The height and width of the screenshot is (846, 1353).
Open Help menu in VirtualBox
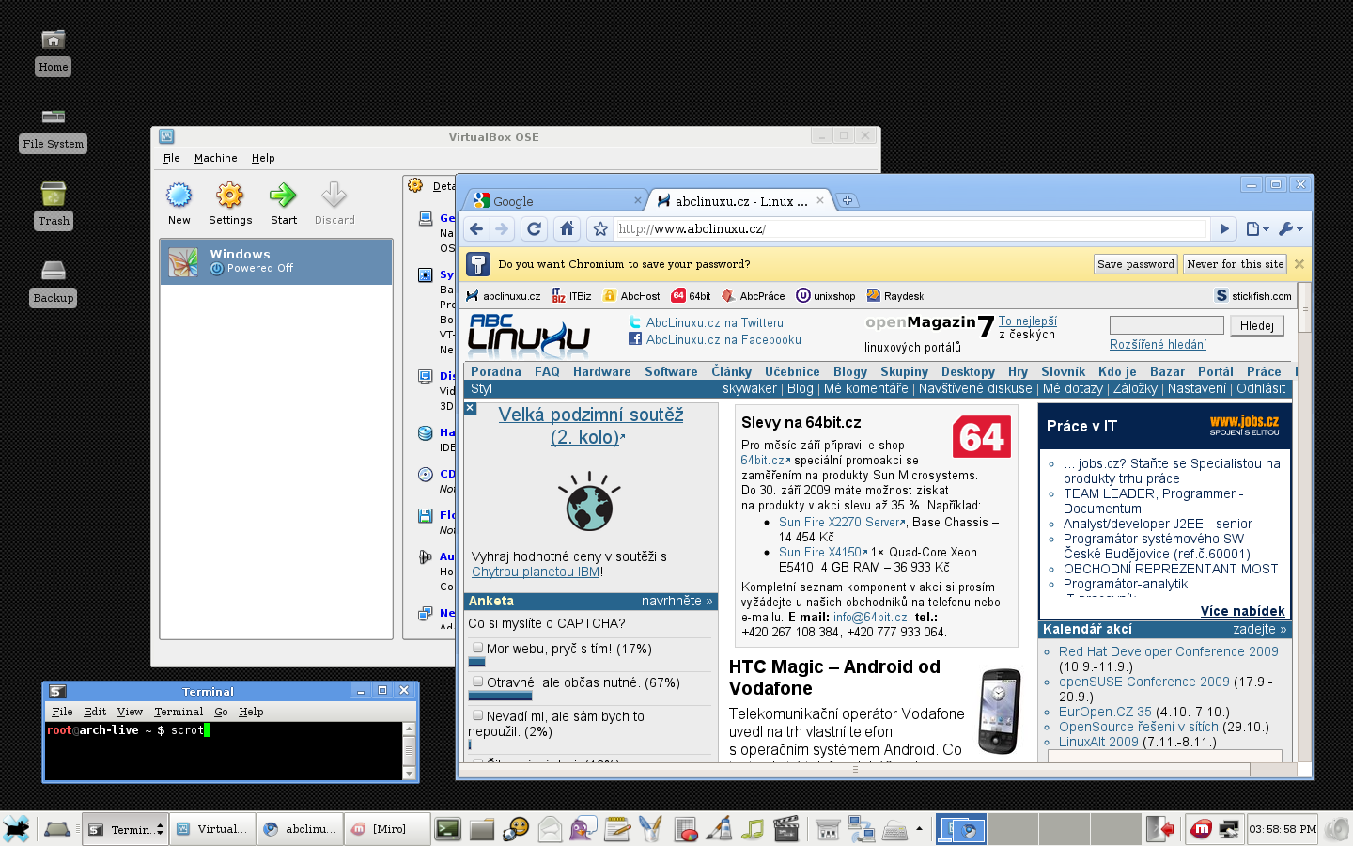tap(263, 158)
